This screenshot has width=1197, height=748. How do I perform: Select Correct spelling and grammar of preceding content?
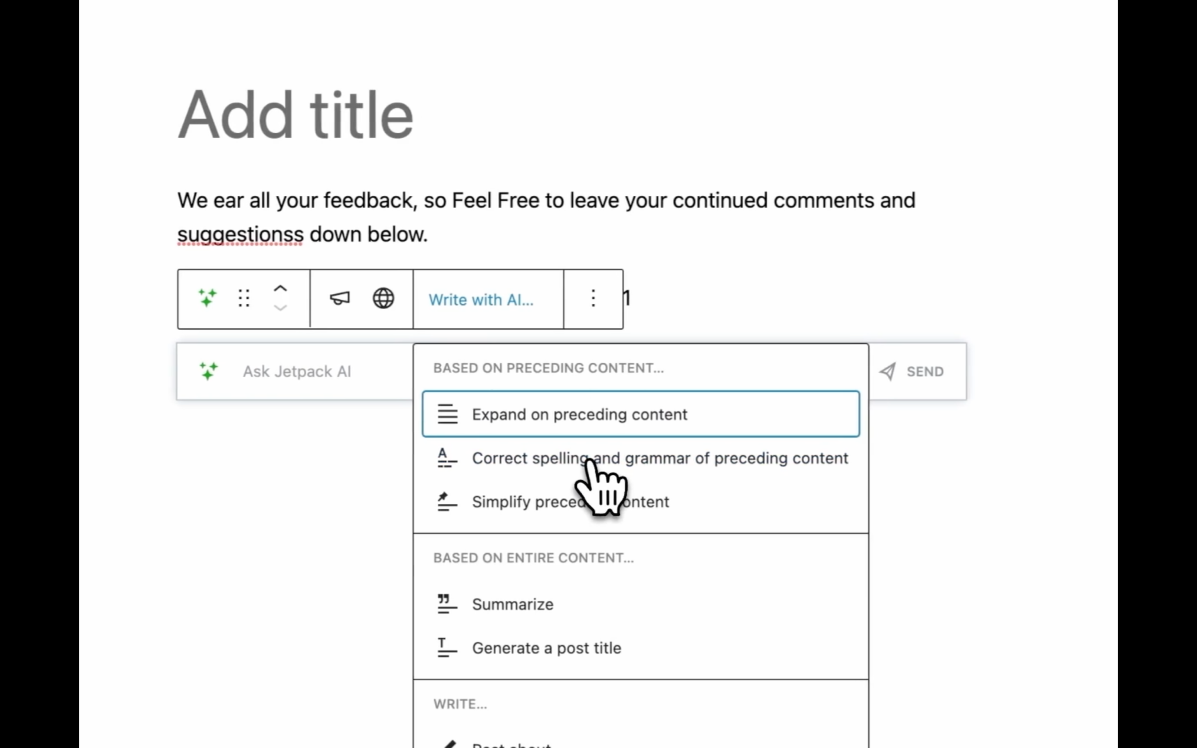[660, 458]
